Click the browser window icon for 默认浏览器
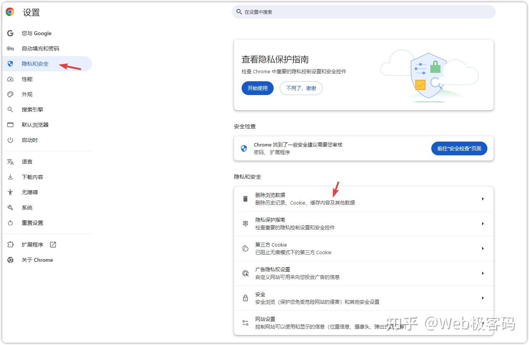Screen dimensions: 529x345 click(x=10, y=125)
